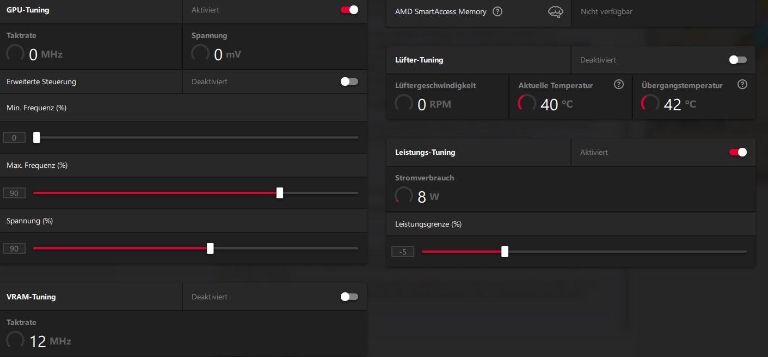Enable the Erweiterte Steuerung toggle

349,82
